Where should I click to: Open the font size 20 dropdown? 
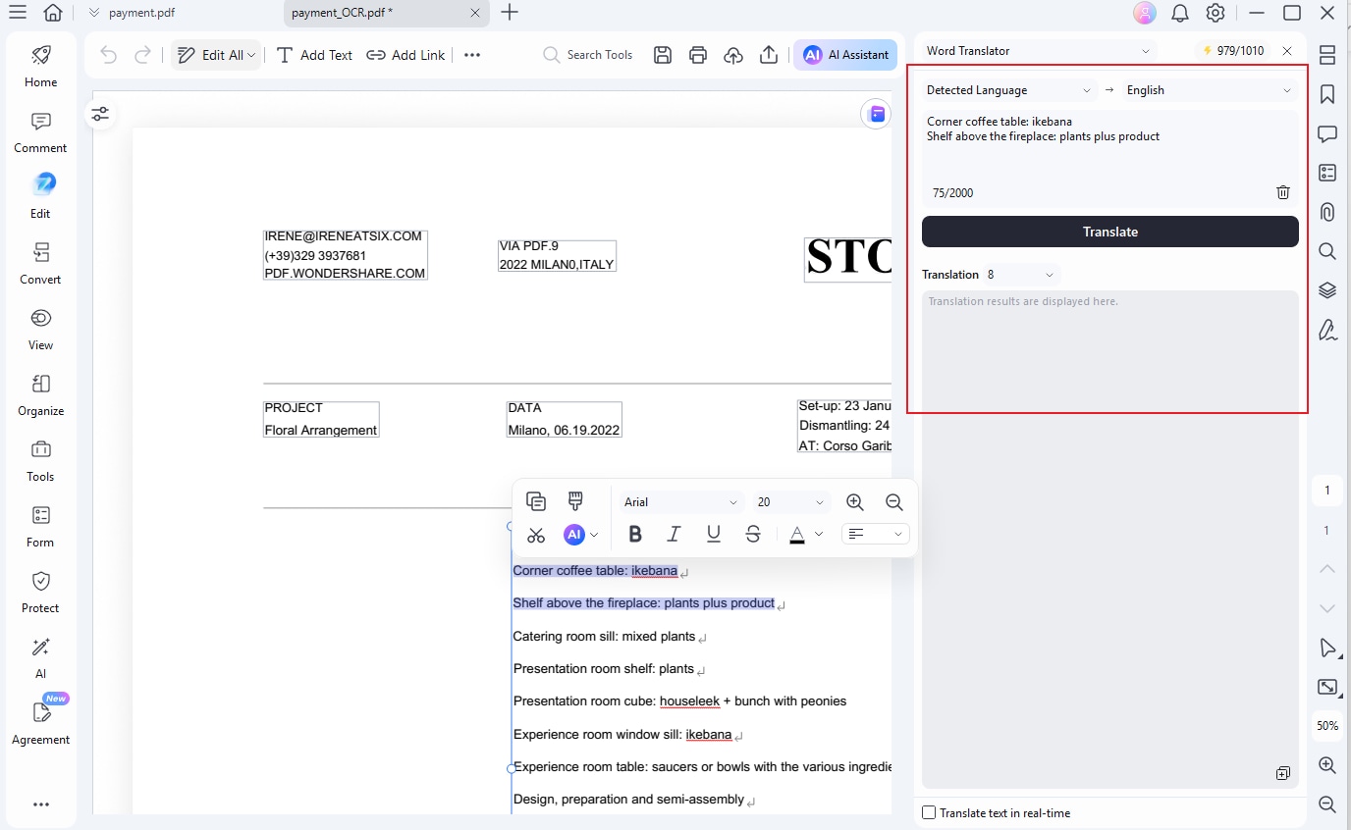[x=791, y=502]
